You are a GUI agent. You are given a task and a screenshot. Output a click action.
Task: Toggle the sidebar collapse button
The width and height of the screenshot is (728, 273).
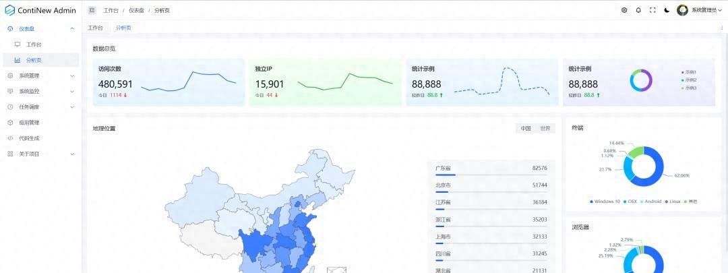92,10
